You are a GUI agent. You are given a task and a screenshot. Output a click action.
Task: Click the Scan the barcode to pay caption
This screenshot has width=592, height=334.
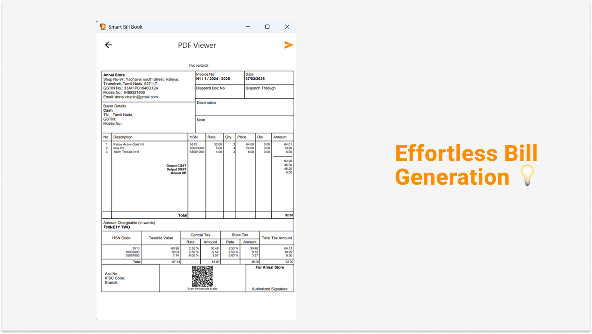coord(203,289)
